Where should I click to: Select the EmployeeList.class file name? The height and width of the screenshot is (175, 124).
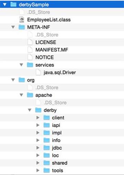[49, 20]
